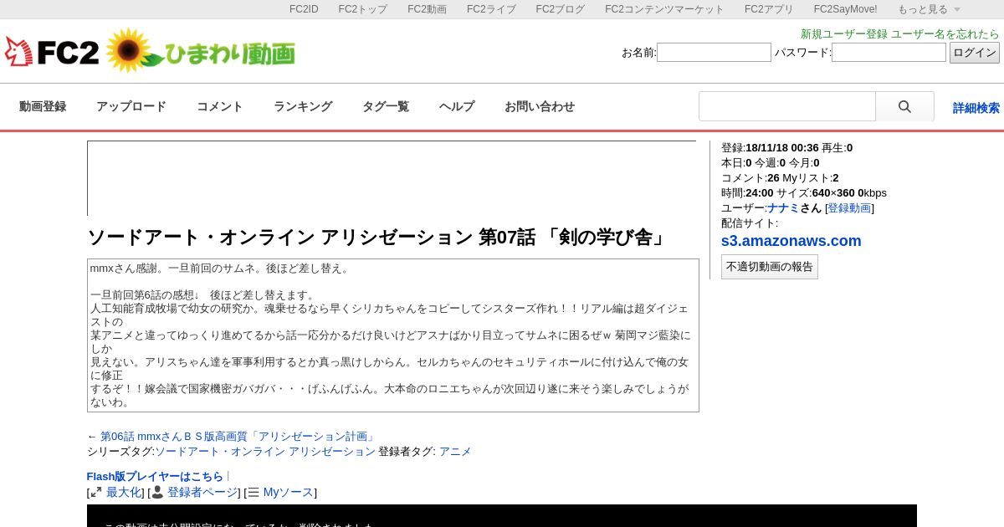1004x527 pixels.
Task: Click the FC2 logo icon
Action: pos(52,52)
